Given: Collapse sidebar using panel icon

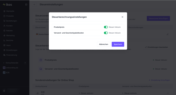Looking at the screenshot, I should click(26, 5).
